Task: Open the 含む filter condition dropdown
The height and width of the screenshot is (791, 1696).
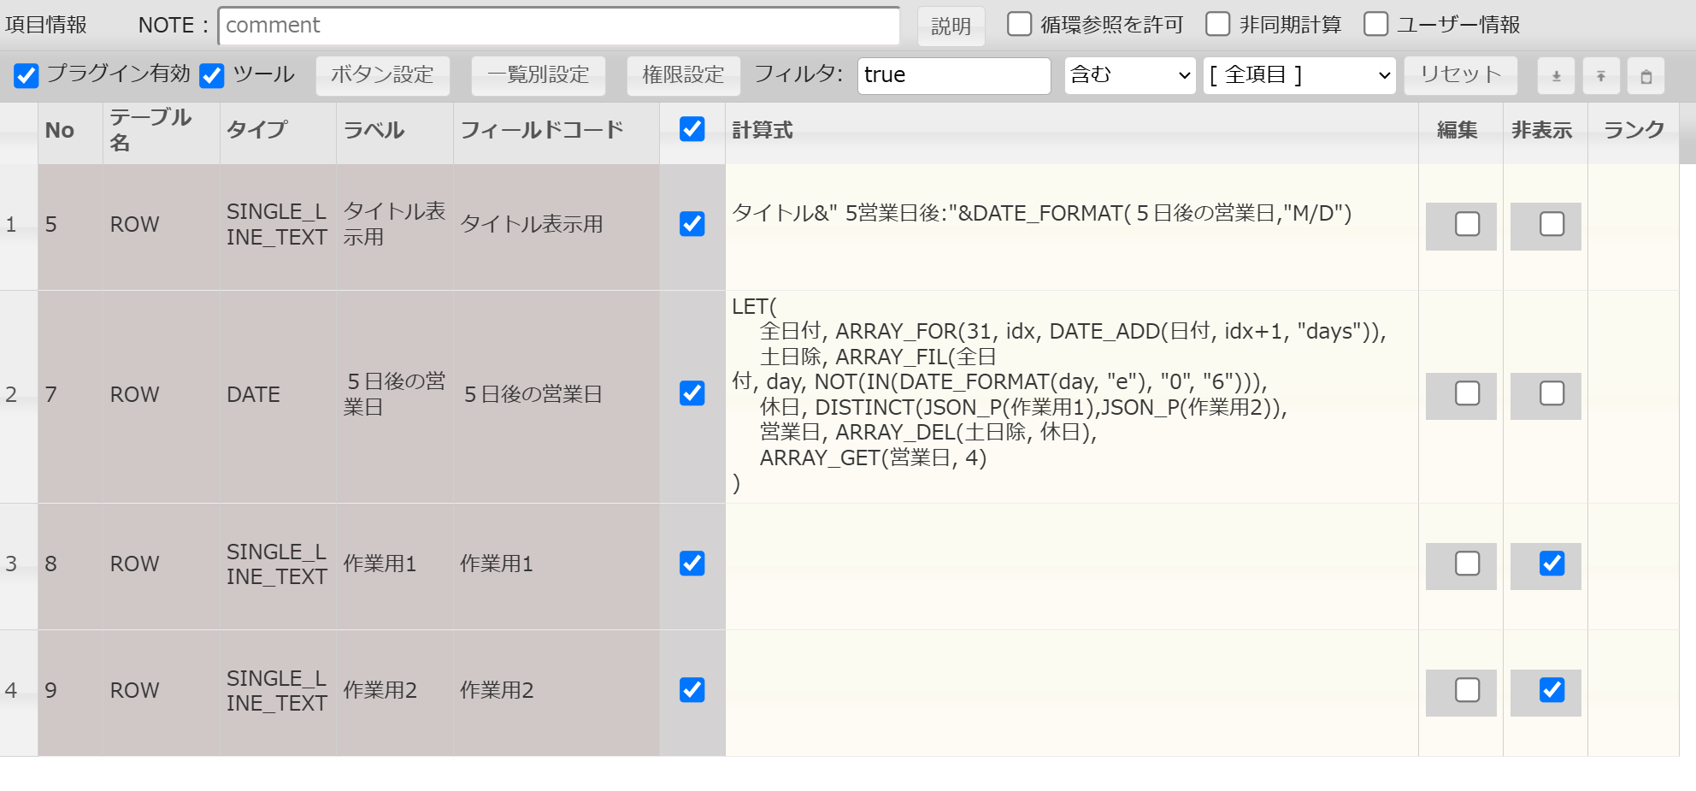Action: click(1130, 75)
